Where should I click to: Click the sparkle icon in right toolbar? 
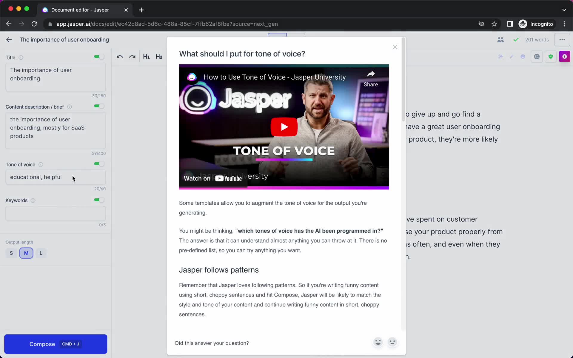[500, 57]
